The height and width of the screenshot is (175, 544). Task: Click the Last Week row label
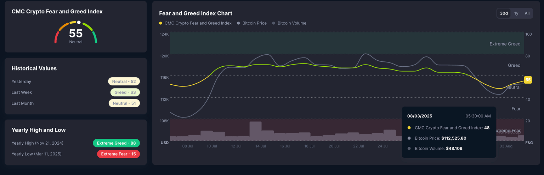click(x=22, y=92)
